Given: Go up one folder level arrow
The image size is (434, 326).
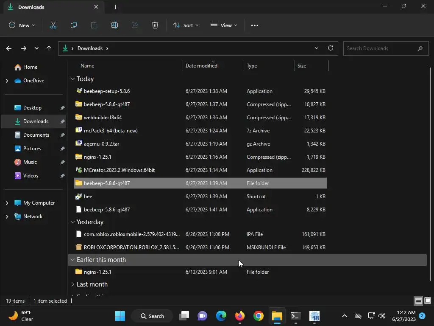Looking at the screenshot, I should click(49, 48).
